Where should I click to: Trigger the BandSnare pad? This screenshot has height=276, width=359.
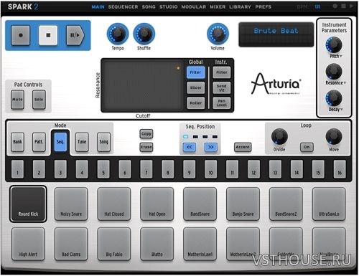pos(200,204)
